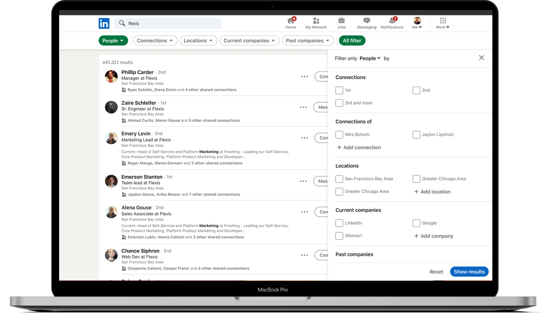This screenshot has width=546, height=313.
Task: Open more options for Emery Levin
Action: [304, 138]
